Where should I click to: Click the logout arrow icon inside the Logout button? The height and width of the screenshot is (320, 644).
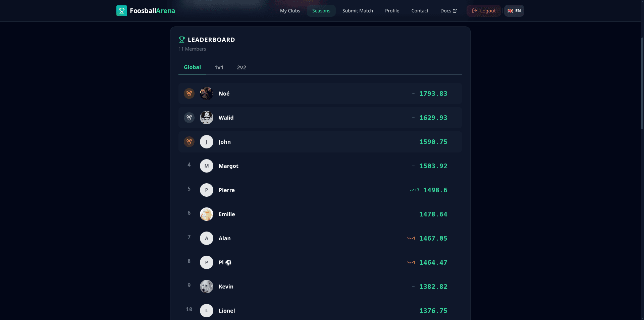point(474,10)
